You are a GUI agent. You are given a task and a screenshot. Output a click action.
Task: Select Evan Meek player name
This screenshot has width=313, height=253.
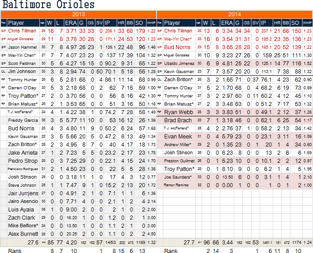click(x=178, y=137)
